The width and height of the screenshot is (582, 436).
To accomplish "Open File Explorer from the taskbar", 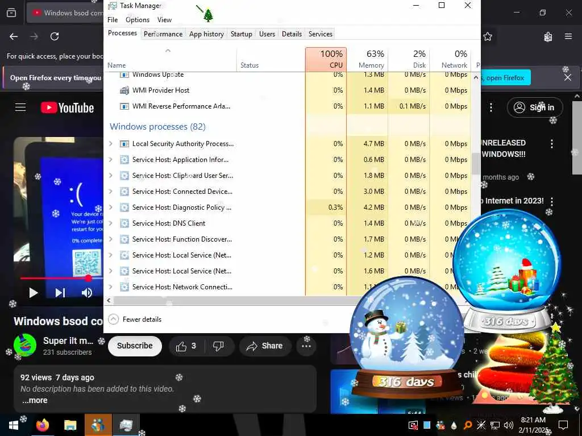I will pyautogui.click(x=70, y=425).
